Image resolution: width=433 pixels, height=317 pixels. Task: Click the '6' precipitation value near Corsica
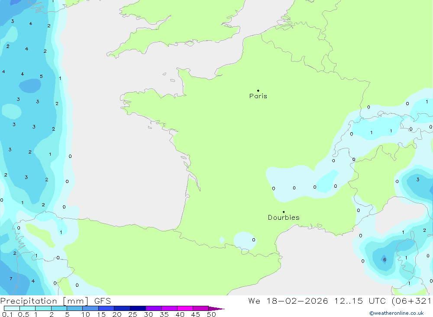point(385,259)
